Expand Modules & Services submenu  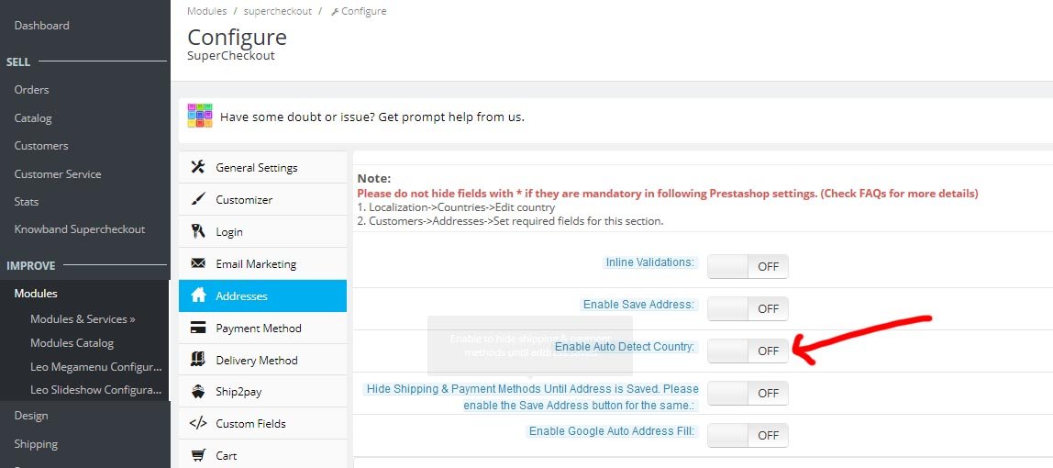(x=83, y=319)
